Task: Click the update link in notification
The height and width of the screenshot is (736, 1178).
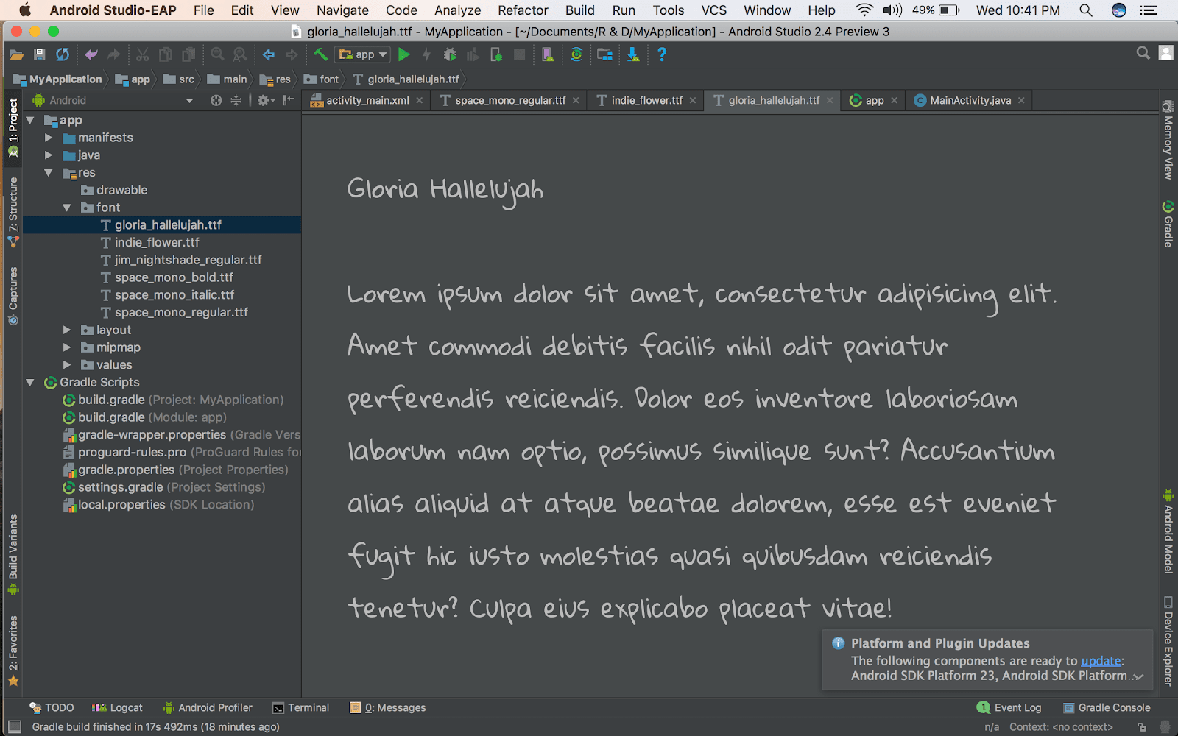Action: pos(1101,661)
